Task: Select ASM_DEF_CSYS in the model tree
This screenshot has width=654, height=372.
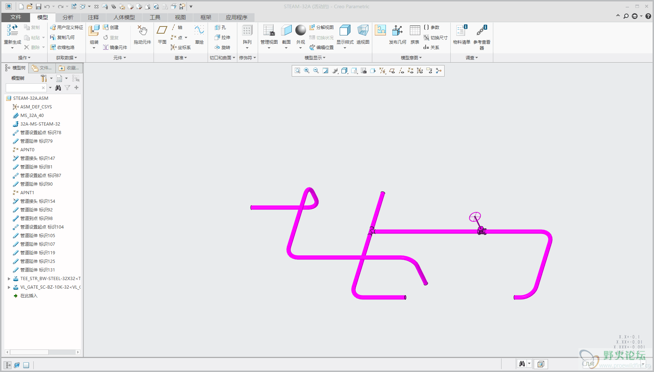Action: coord(36,107)
